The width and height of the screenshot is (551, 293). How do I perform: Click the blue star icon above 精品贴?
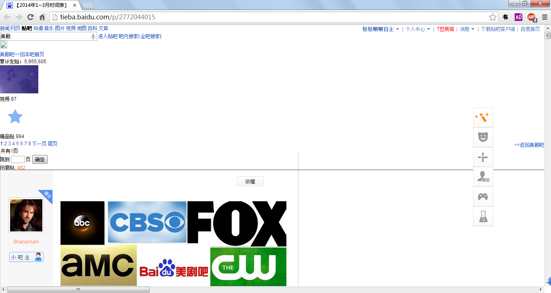(x=15, y=116)
